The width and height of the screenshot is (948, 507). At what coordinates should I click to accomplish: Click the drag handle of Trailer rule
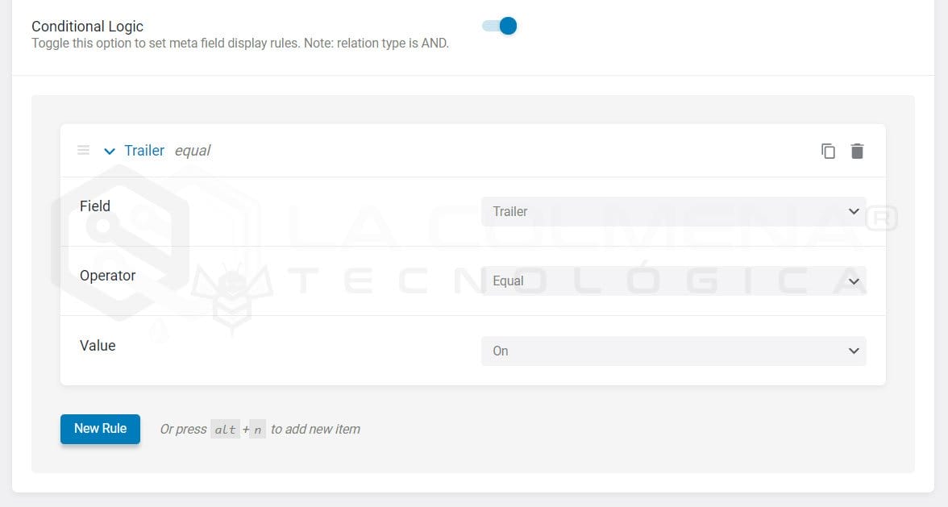tap(83, 150)
